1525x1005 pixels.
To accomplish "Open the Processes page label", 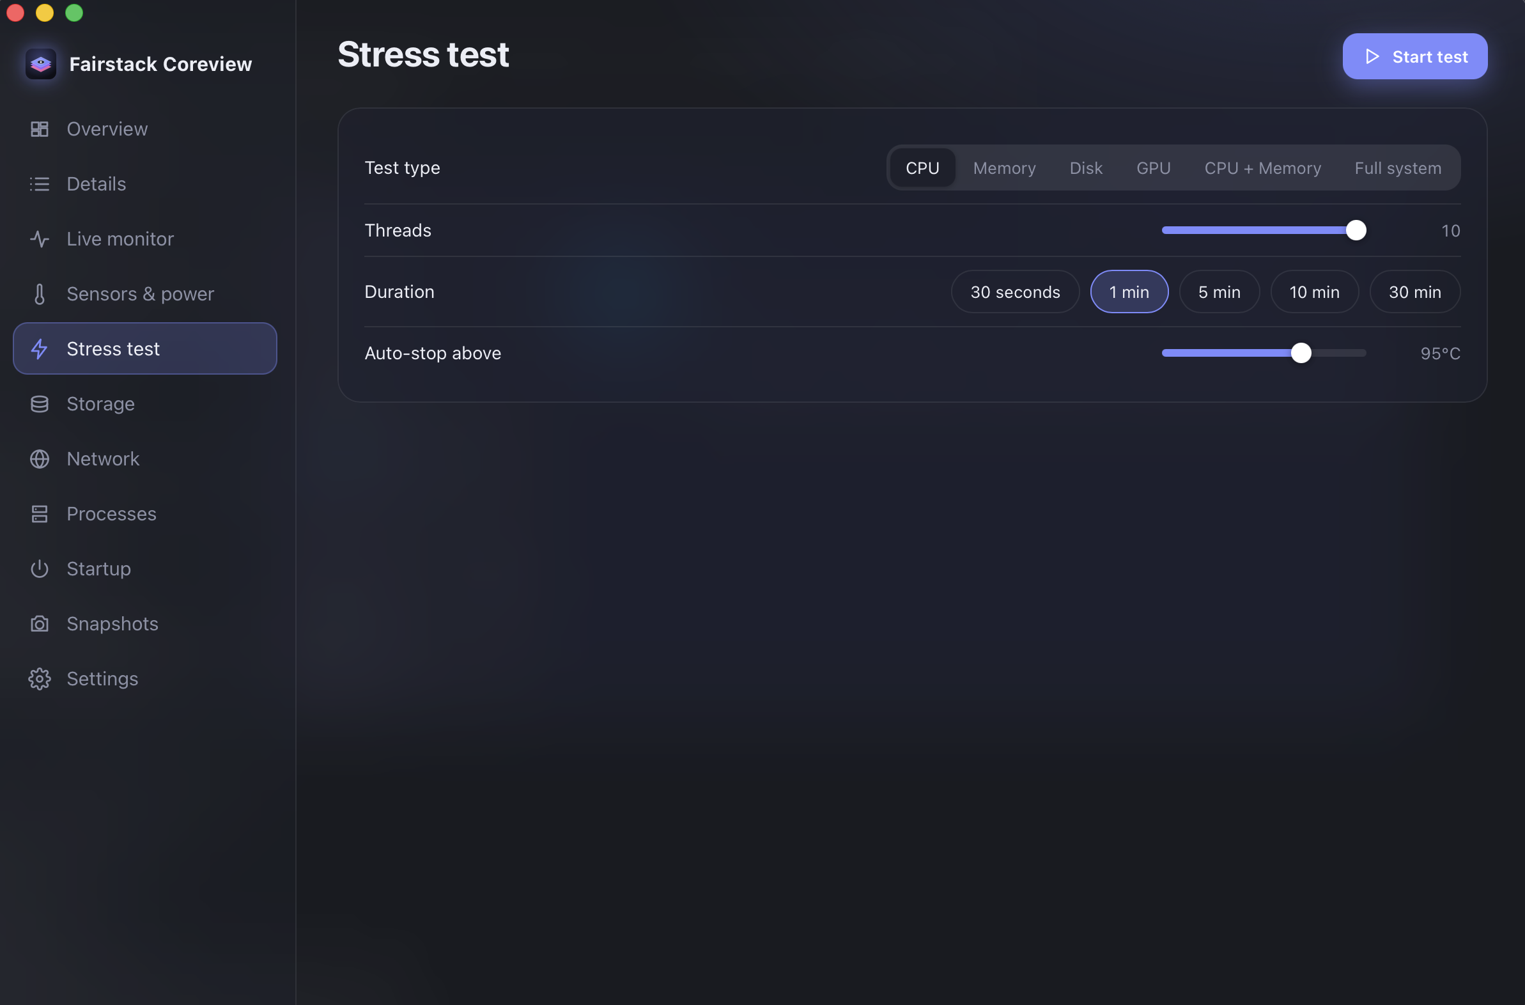I will coord(111,514).
